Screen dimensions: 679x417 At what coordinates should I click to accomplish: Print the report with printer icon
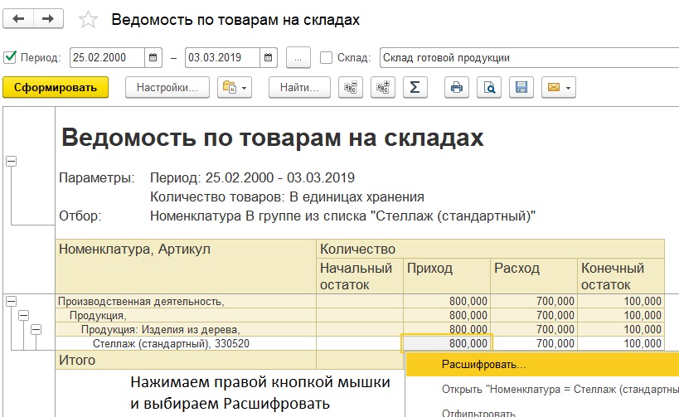457,88
